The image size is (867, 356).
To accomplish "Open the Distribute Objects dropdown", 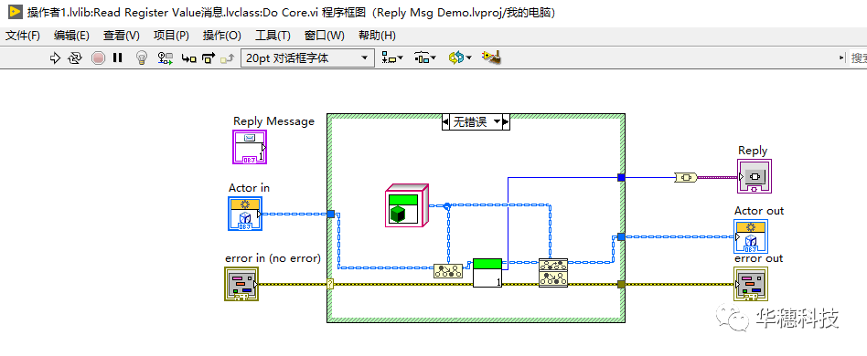I will (x=425, y=58).
